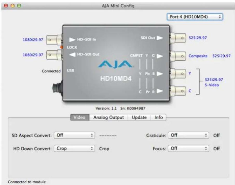Click the 525i29.97 label next to Composite
235x185 pixels.
[222, 56]
